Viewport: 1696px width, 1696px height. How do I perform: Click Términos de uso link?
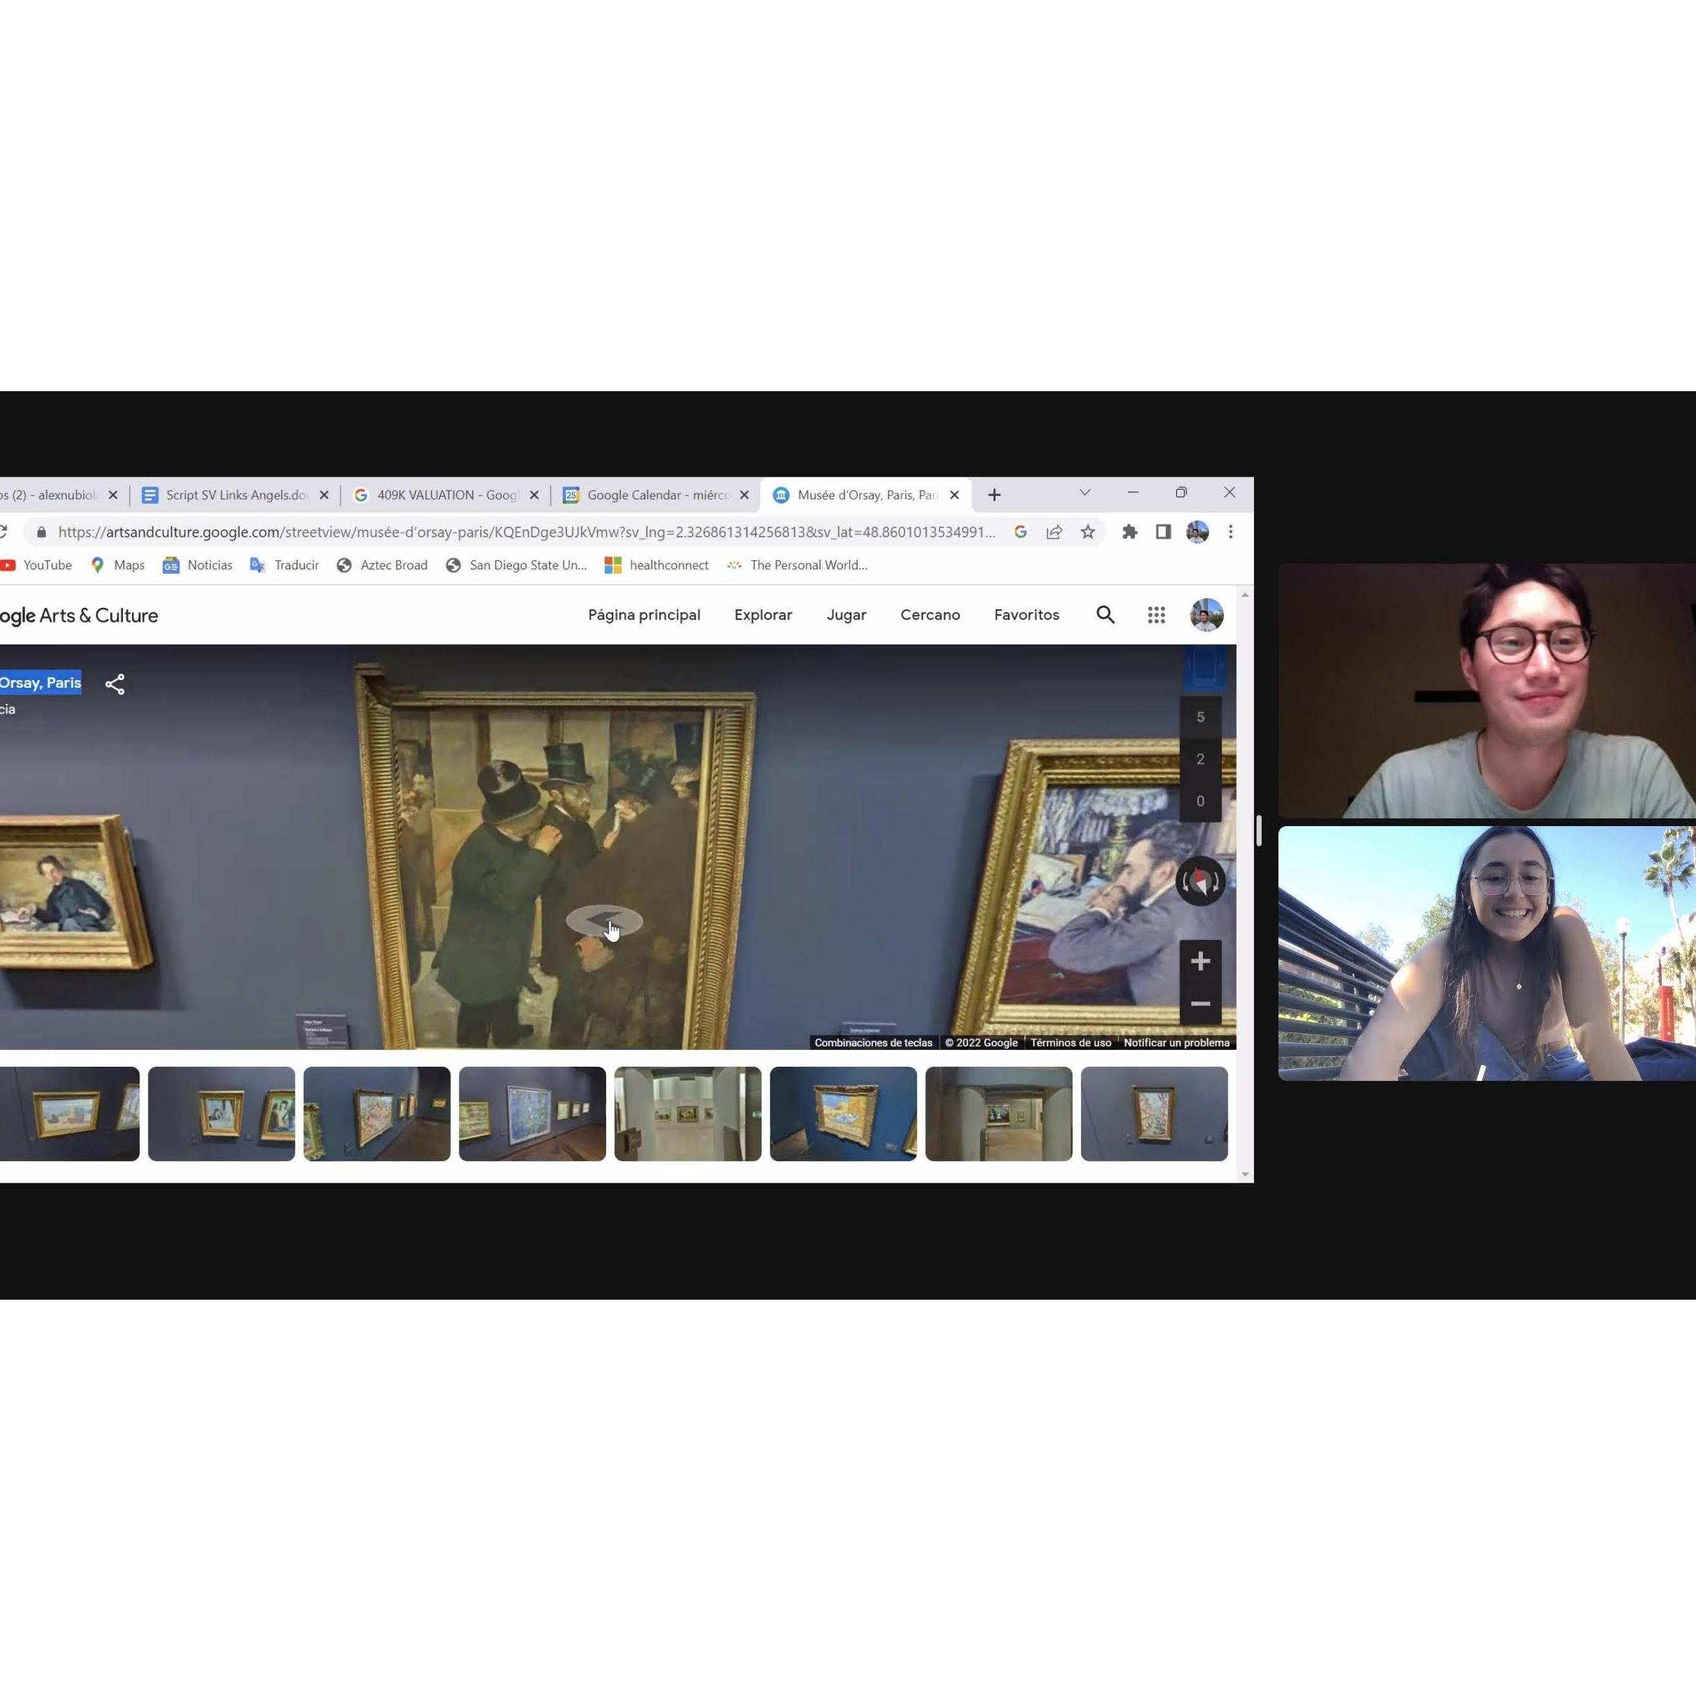[x=1070, y=1043]
